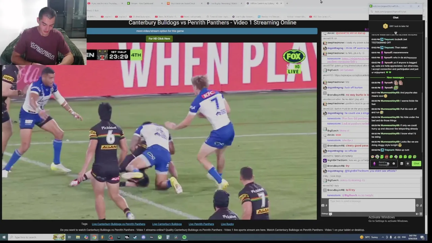Open the speech bubble icon under stream chat

pos(330,214)
